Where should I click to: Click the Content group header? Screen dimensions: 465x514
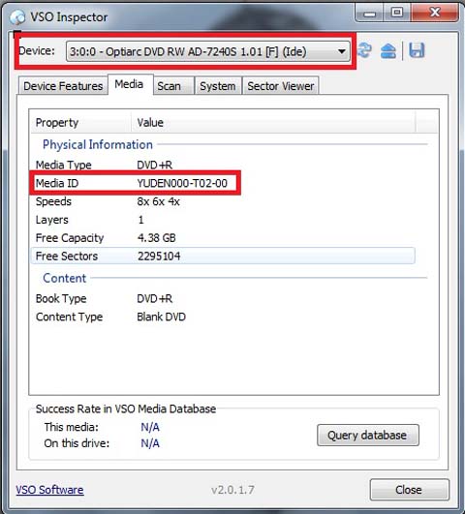pyautogui.click(x=64, y=279)
